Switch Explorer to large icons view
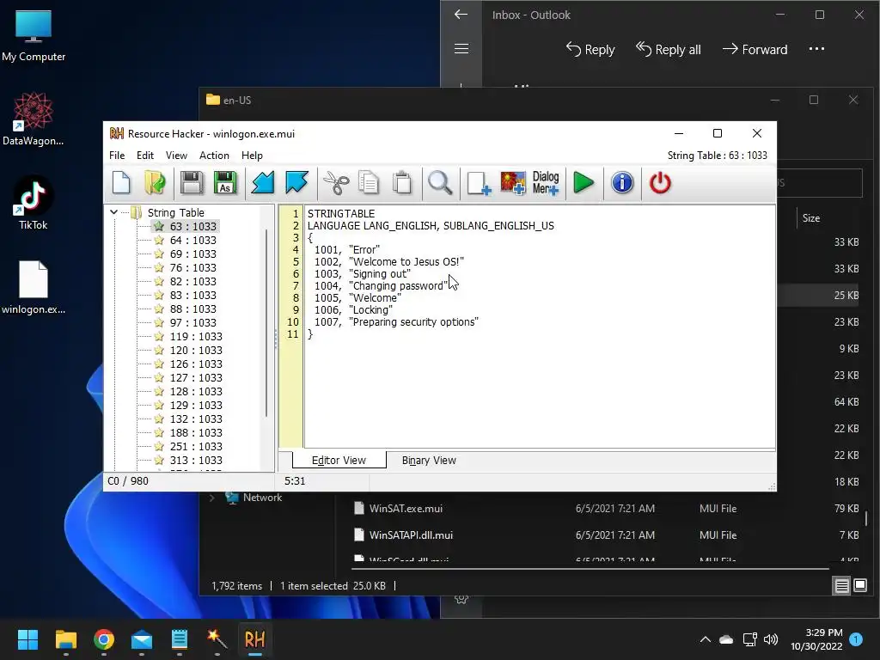The width and height of the screenshot is (880, 660). click(860, 586)
